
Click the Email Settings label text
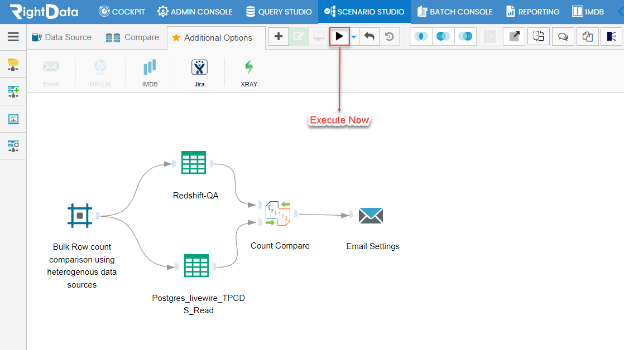[373, 246]
